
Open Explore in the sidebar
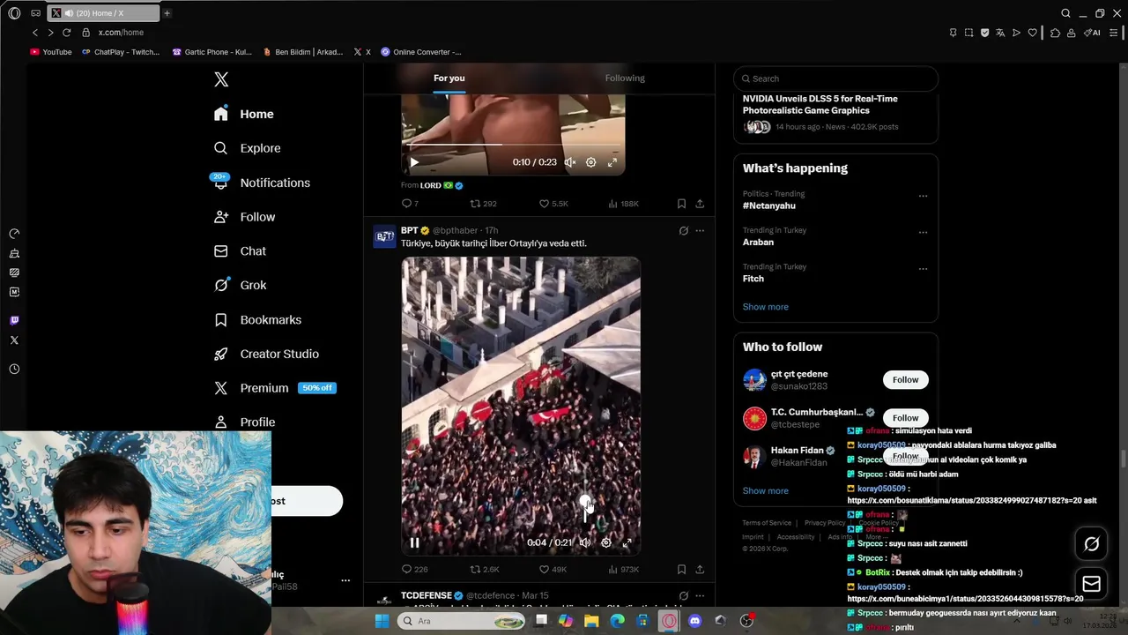tap(248, 148)
